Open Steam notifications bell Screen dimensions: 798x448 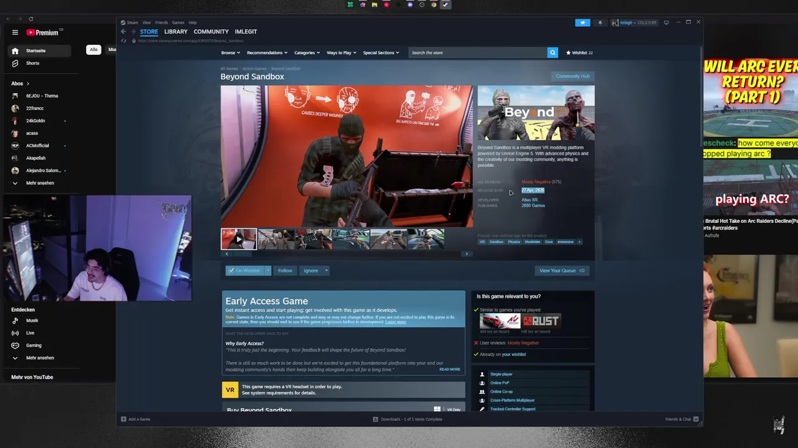[x=600, y=22]
